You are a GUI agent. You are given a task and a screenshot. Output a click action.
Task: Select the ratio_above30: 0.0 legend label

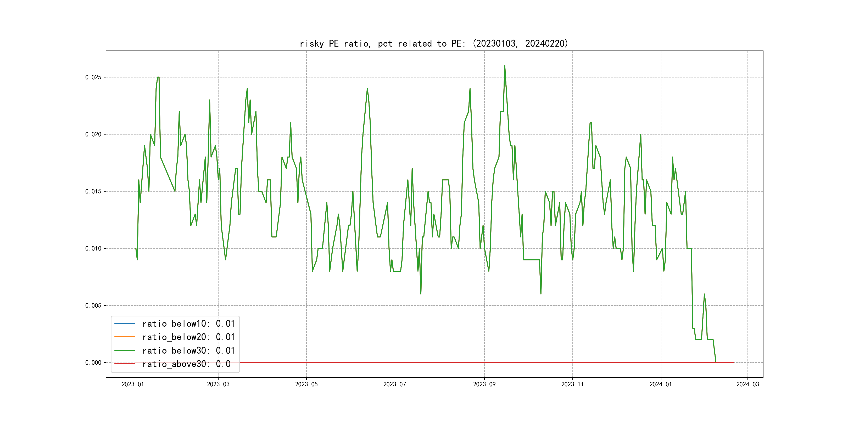pyautogui.click(x=186, y=364)
